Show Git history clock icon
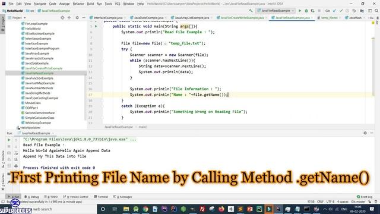This screenshot has height=214, width=380. 347,11
